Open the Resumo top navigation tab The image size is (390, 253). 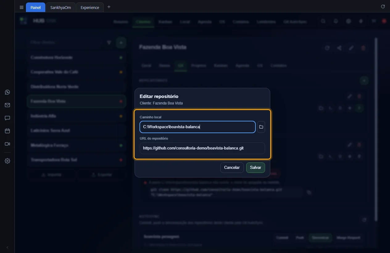pyautogui.click(x=121, y=22)
